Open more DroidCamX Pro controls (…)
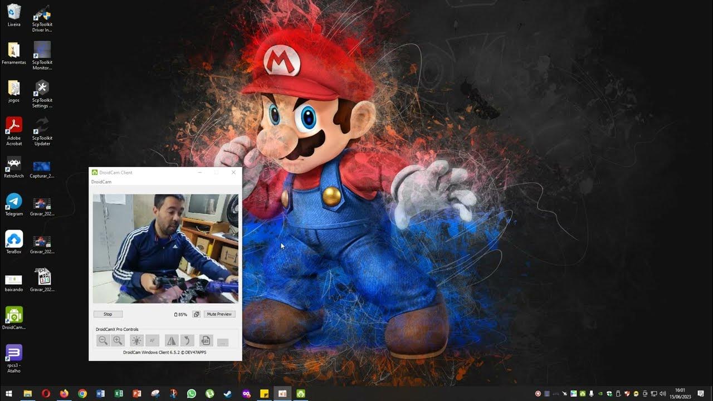Viewport: 713px width, 401px height. click(x=223, y=342)
